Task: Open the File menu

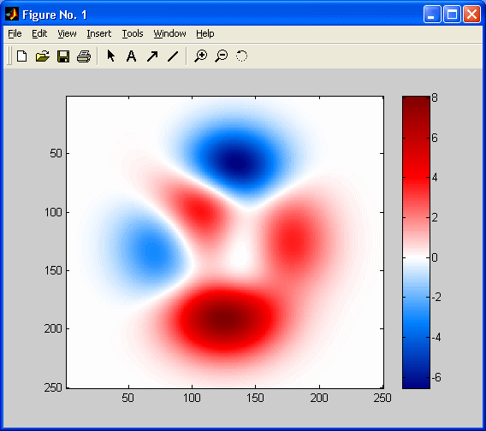Action: click(15, 33)
